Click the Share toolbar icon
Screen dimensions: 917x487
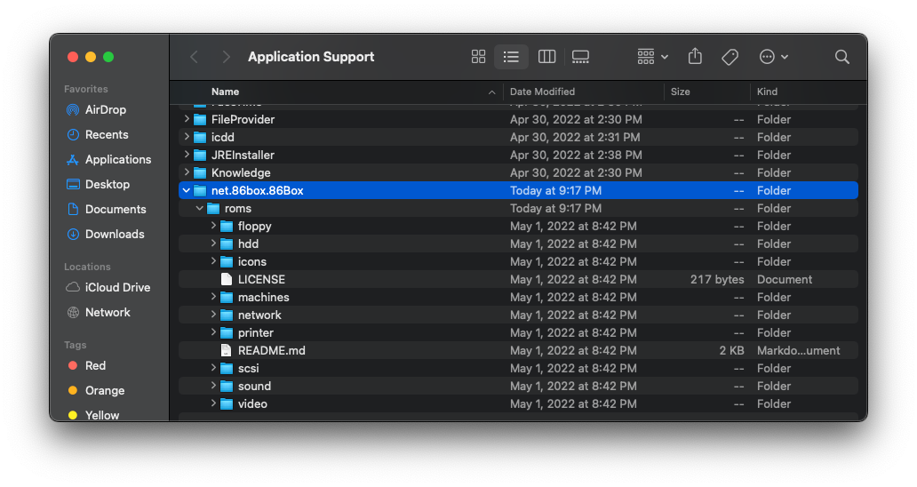point(695,57)
